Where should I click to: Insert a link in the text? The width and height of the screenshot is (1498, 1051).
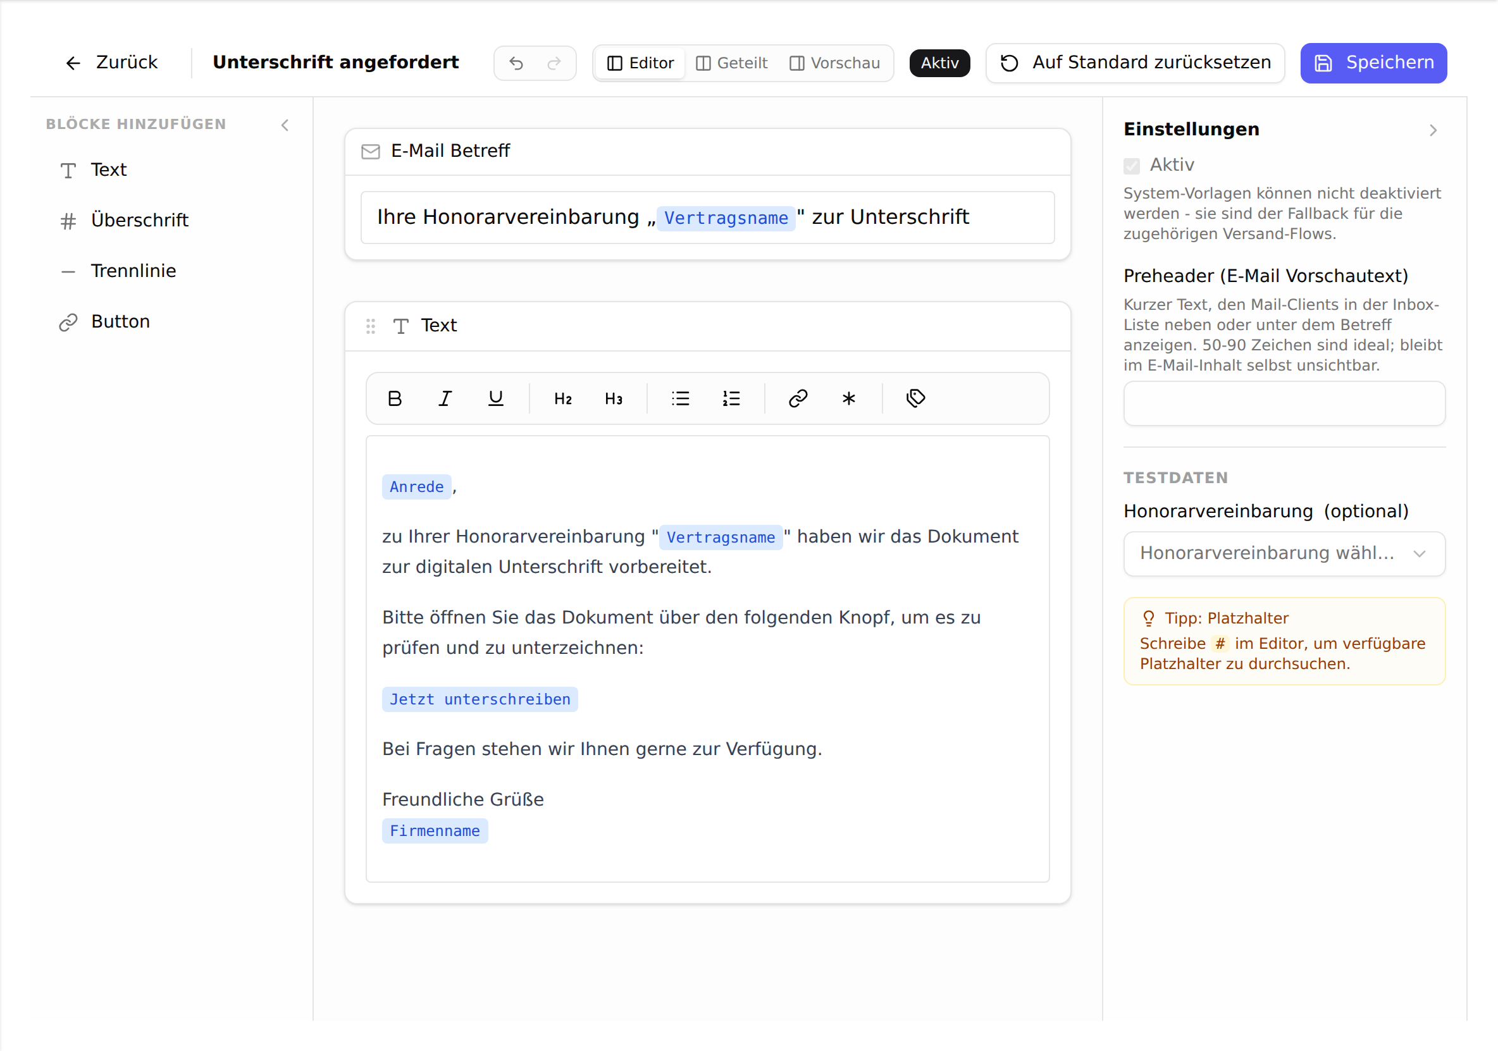tap(798, 398)
